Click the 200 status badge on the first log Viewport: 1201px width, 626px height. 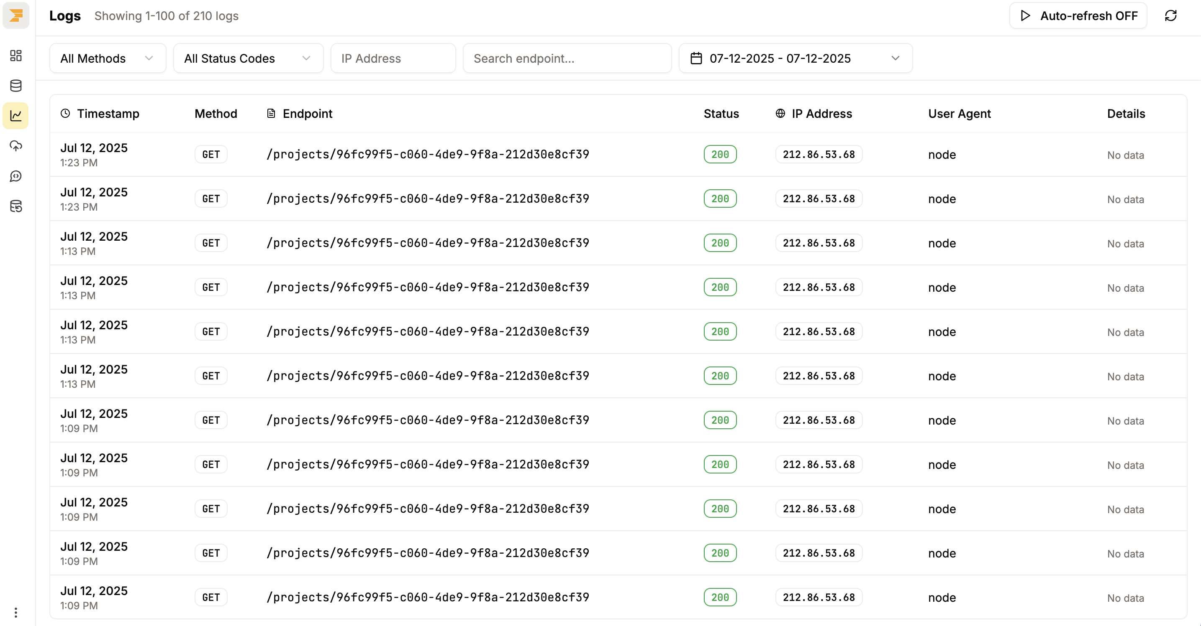tap(719, 154)
